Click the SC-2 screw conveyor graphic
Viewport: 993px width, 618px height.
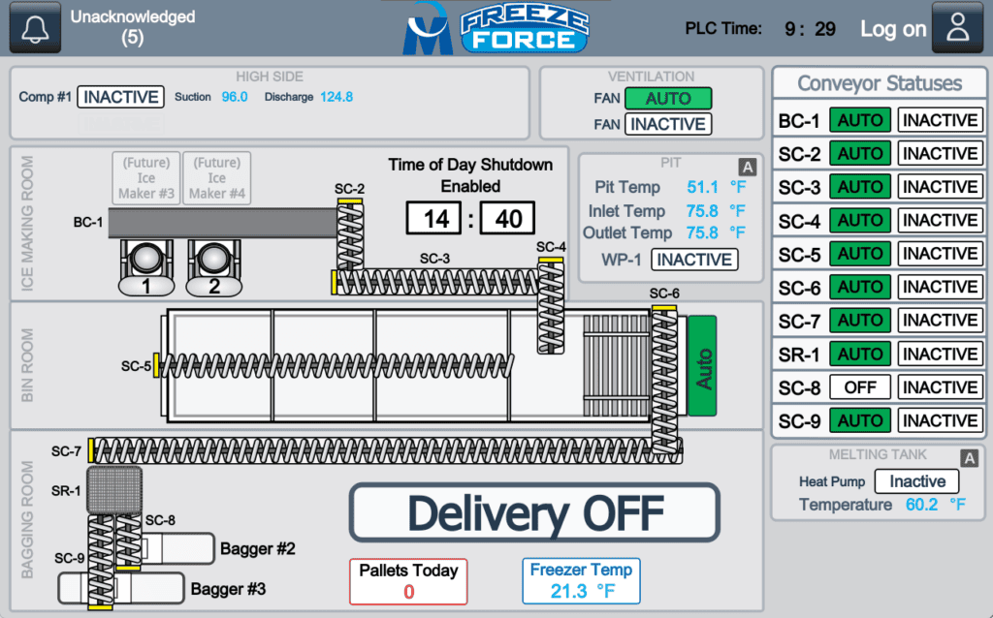(x=349, y=234)
